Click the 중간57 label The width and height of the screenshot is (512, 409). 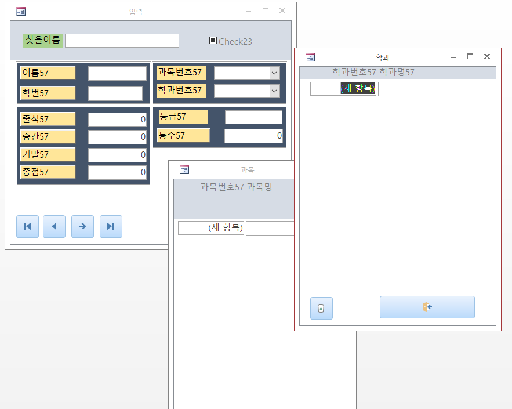[48, 136]
